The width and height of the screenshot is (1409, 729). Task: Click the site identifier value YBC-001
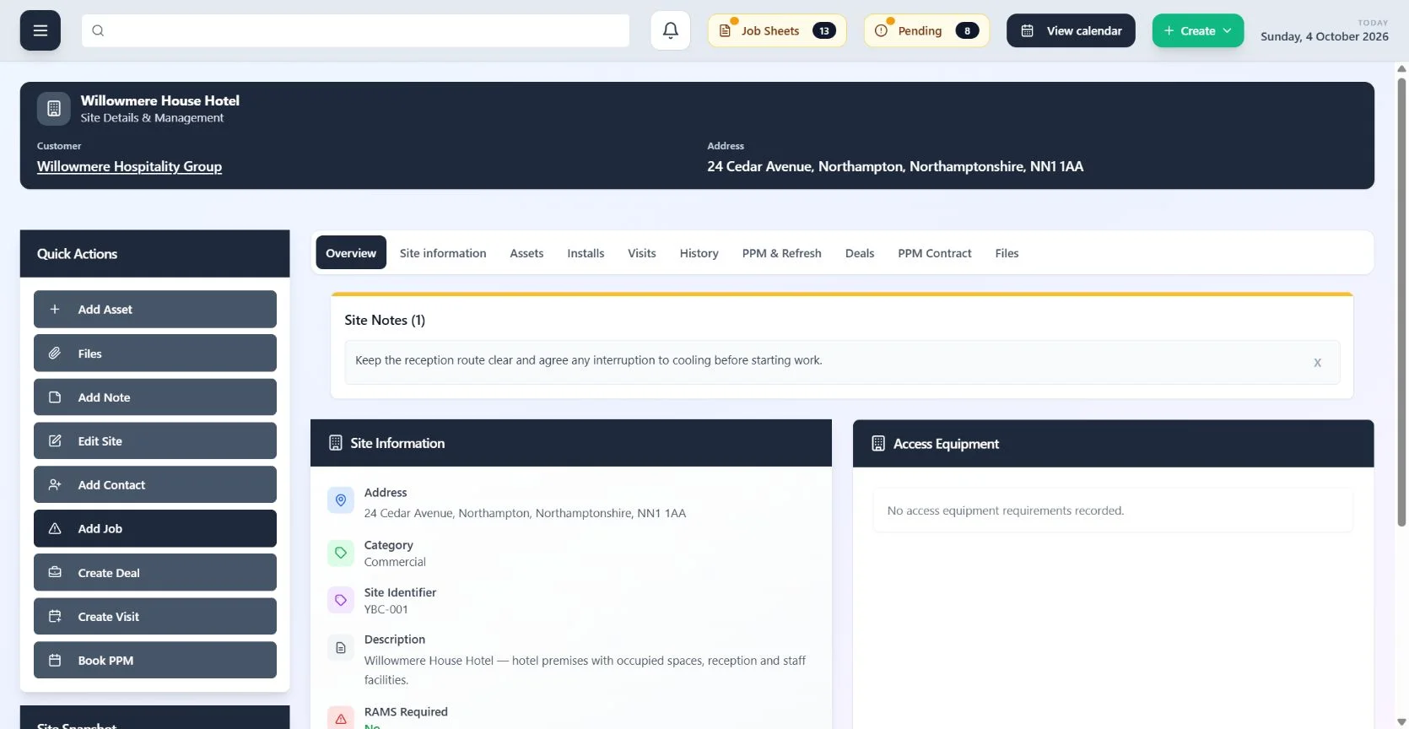[x=386, y=609]
